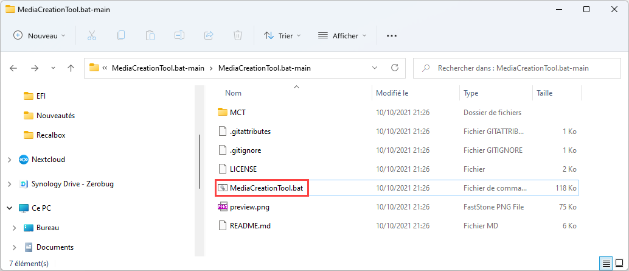Expand address bar history dropdown
Screen dimensions: 629x271
pyautogui.click(x=375, y=68)
